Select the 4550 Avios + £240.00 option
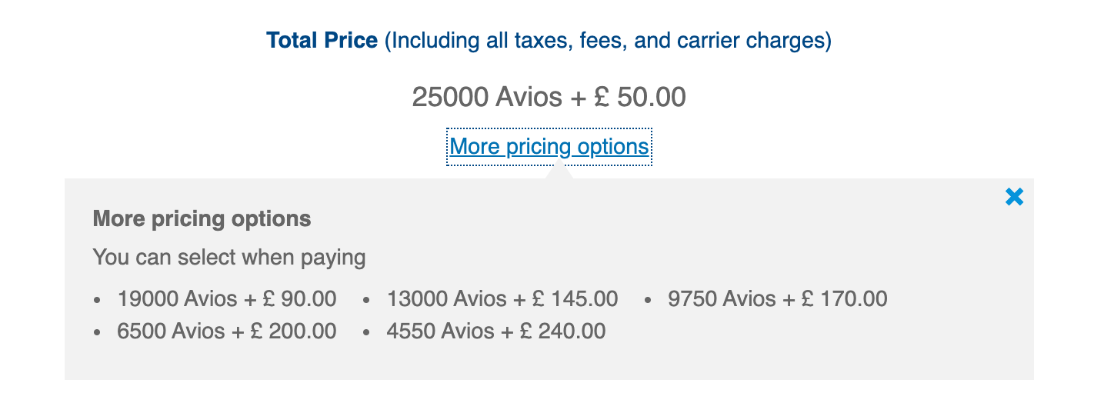The height and width of the screenshot is (403, 1094). (495, 331)
